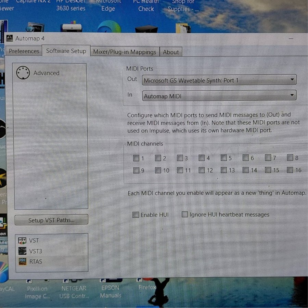Image resolution: width=308 pixels, height=308 pixels.
Task: Open the Mixer/Plug-in Mappings tab
Action: 125,52
